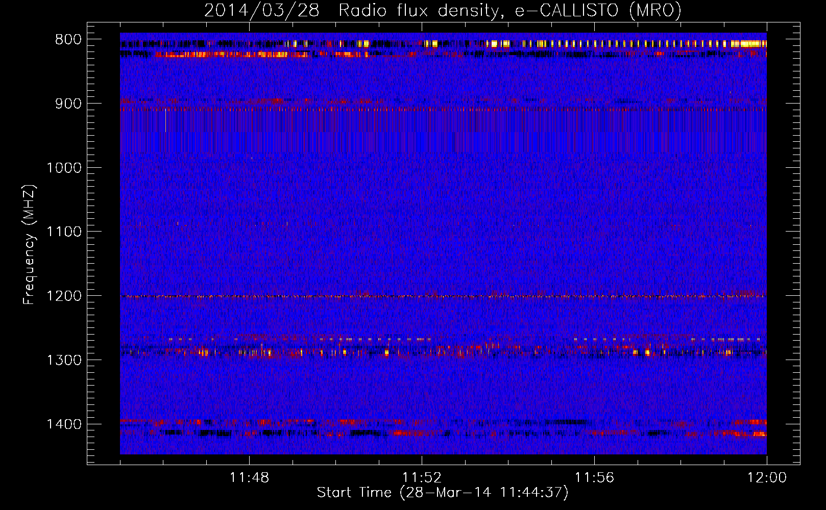Click the 1000 frequency tick label
The width and height of the screenshot is (826, 510).
point(64,168)
